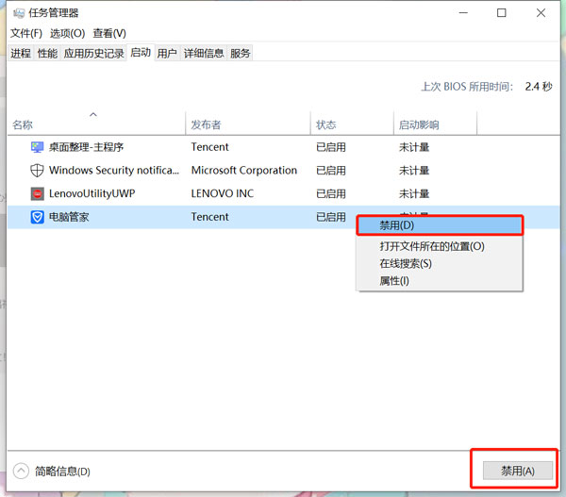The width and height of the screenshot is (566, 497).
Task: Click the Microsoft Corporation publisher cell
Action: click(x=244, y=170)
